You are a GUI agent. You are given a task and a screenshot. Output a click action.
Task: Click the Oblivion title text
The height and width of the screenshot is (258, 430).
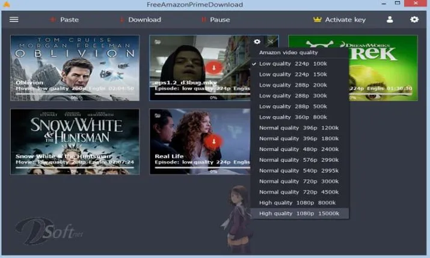(x=29, y=82)
